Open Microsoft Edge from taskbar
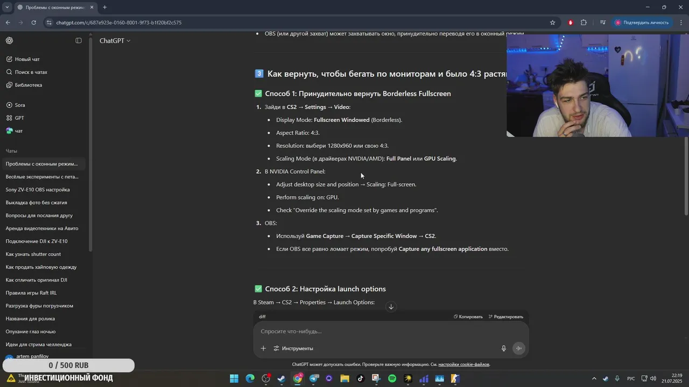 (250, 378)
